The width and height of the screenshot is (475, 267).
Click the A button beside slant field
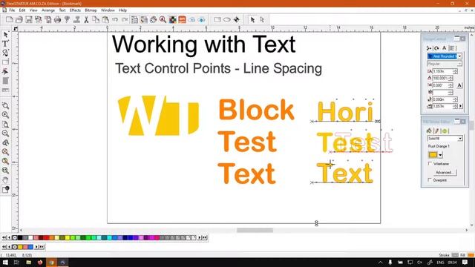[459, 85]
